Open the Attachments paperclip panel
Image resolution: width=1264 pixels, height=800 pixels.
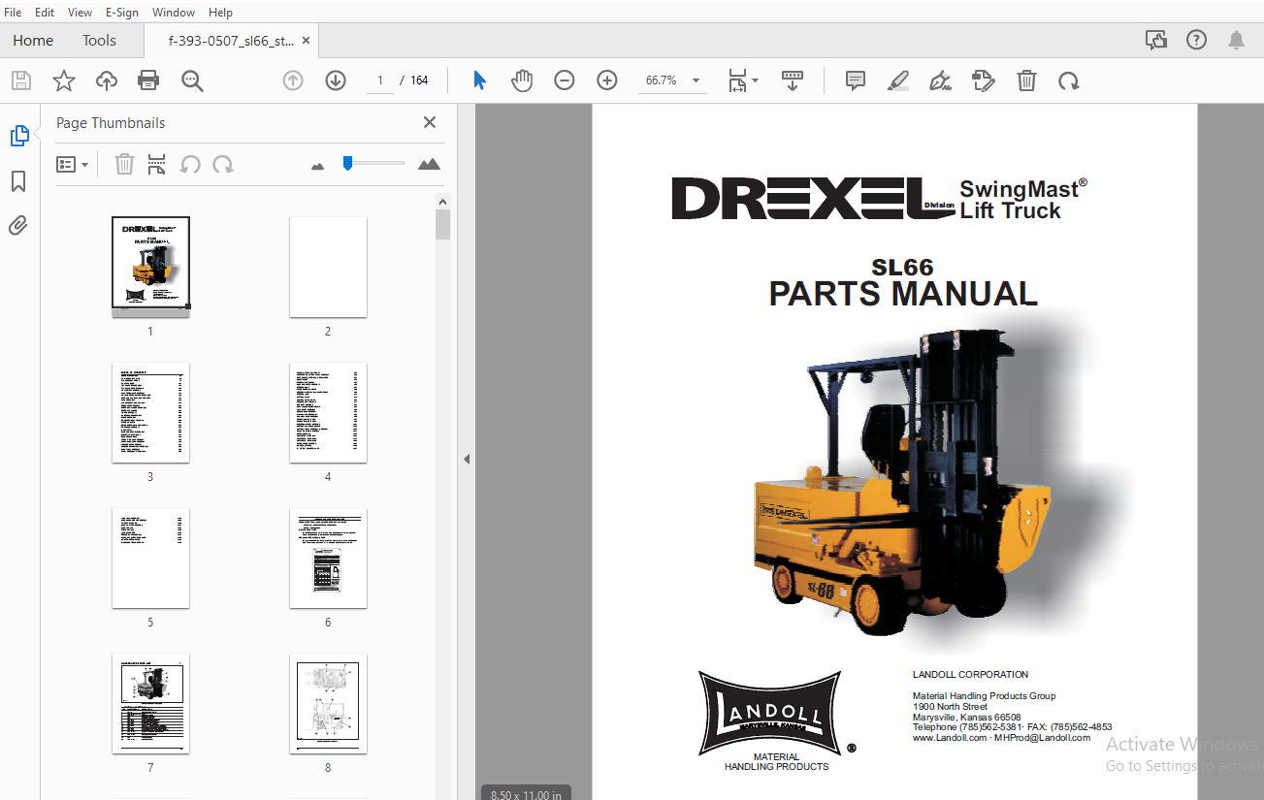pos(18,226)
